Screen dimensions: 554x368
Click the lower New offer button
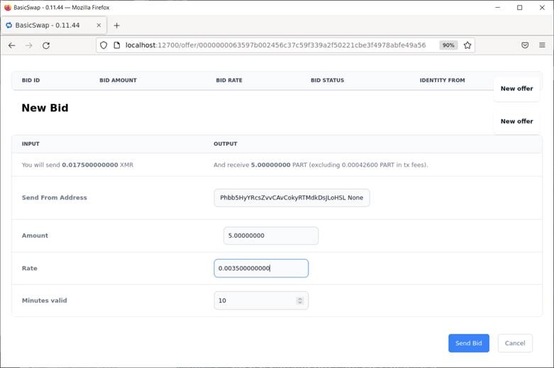516,121
